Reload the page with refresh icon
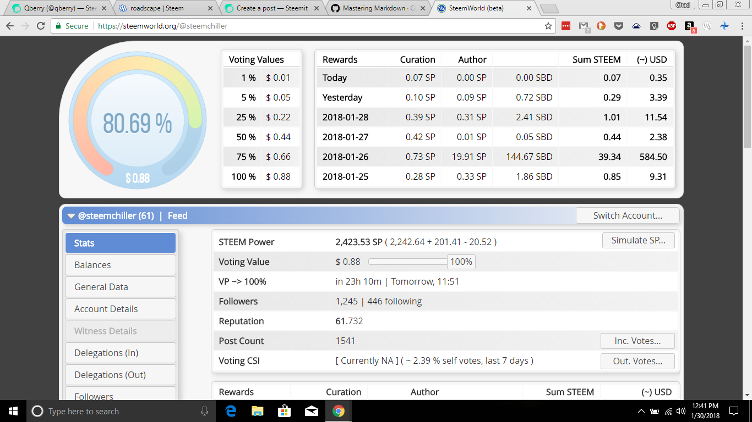 tap(41, 26)
